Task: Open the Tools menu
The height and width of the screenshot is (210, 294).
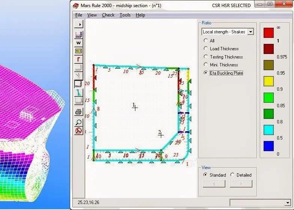Action: 125,15
